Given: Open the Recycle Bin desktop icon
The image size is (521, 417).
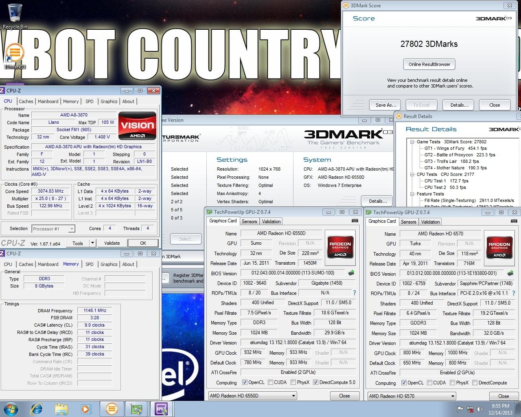Looking at the screenshot, I should coord(15,16).
